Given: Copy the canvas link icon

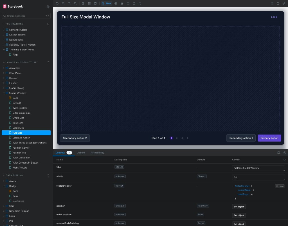Looking at the screenshot, I should point(284,3).
